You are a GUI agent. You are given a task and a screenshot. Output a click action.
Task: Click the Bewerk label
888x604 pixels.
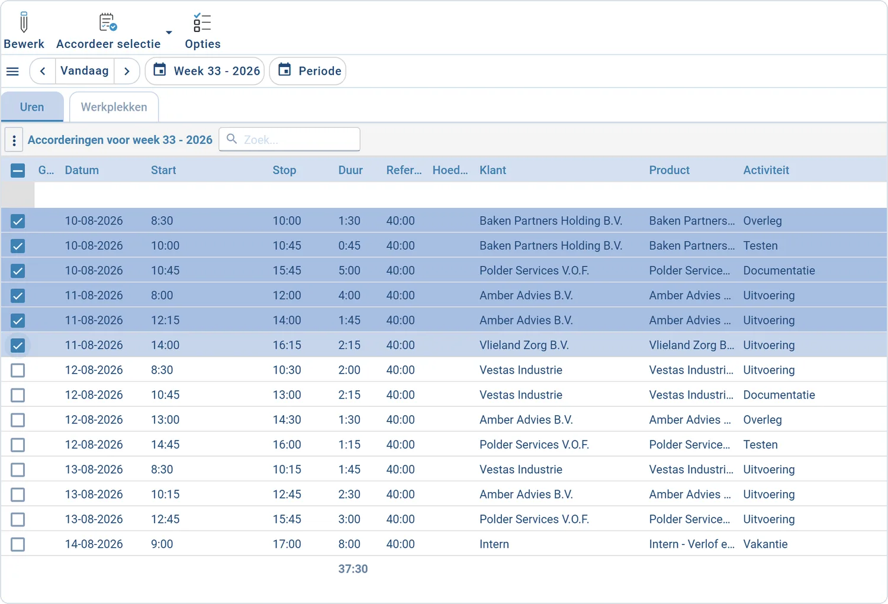tap(24, 44)
